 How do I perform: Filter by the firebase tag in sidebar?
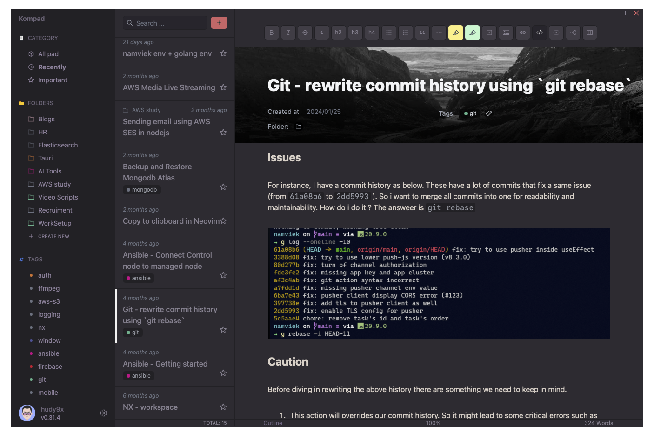pyautogui.click(x=50, y=367)
